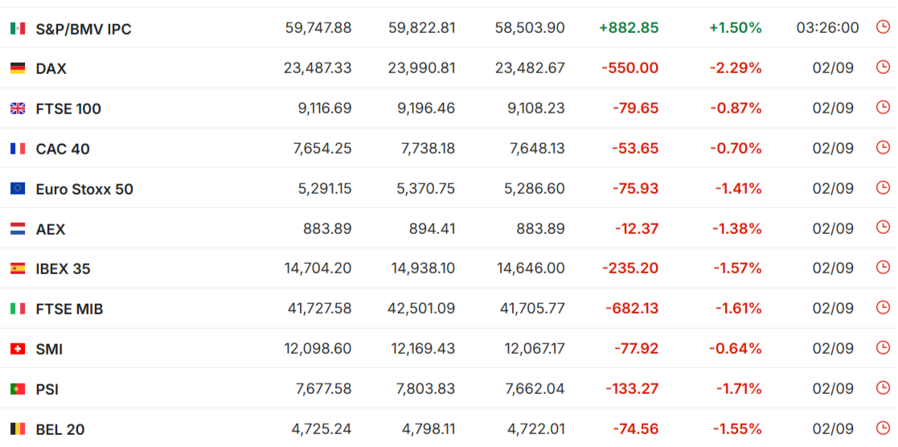Open the FTSE 100 index link
Viewport: 898px width, 447px height.
[68, 109]
